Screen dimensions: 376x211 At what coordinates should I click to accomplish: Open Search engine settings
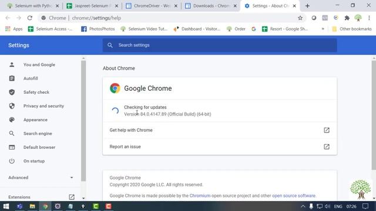[x=38, y=134]
